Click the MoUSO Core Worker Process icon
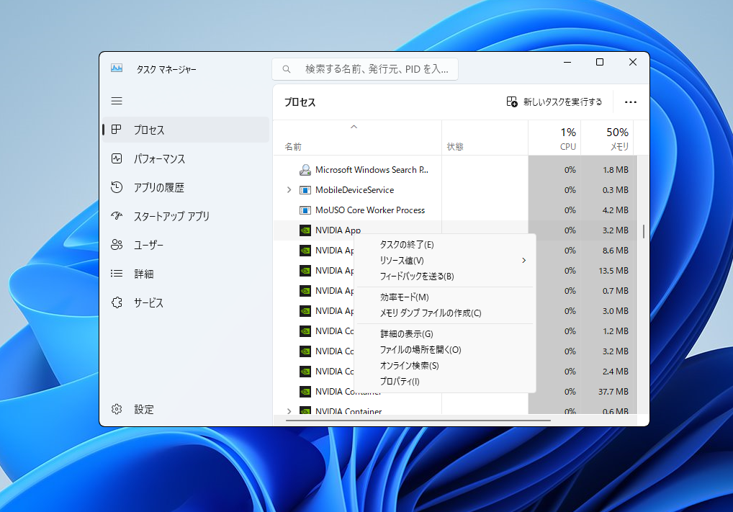 click(x=305, y=210)
